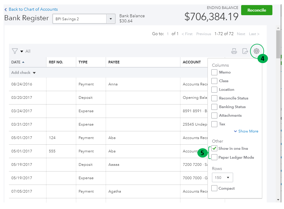Click the Reconcile button
This screenshot has height=209, width=284.
pos(257,10)
